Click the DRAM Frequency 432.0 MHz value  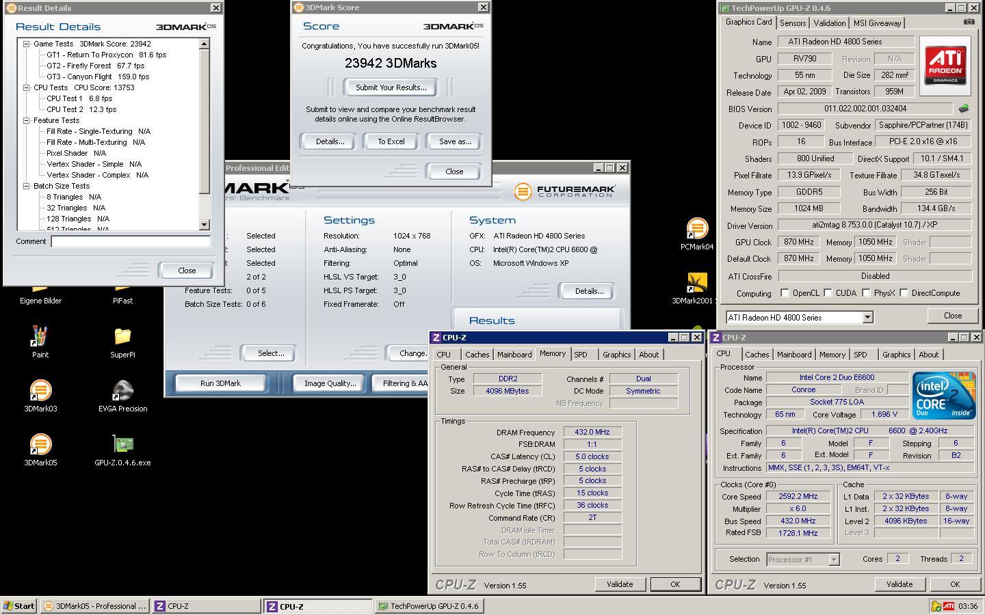tap(592, 433)
